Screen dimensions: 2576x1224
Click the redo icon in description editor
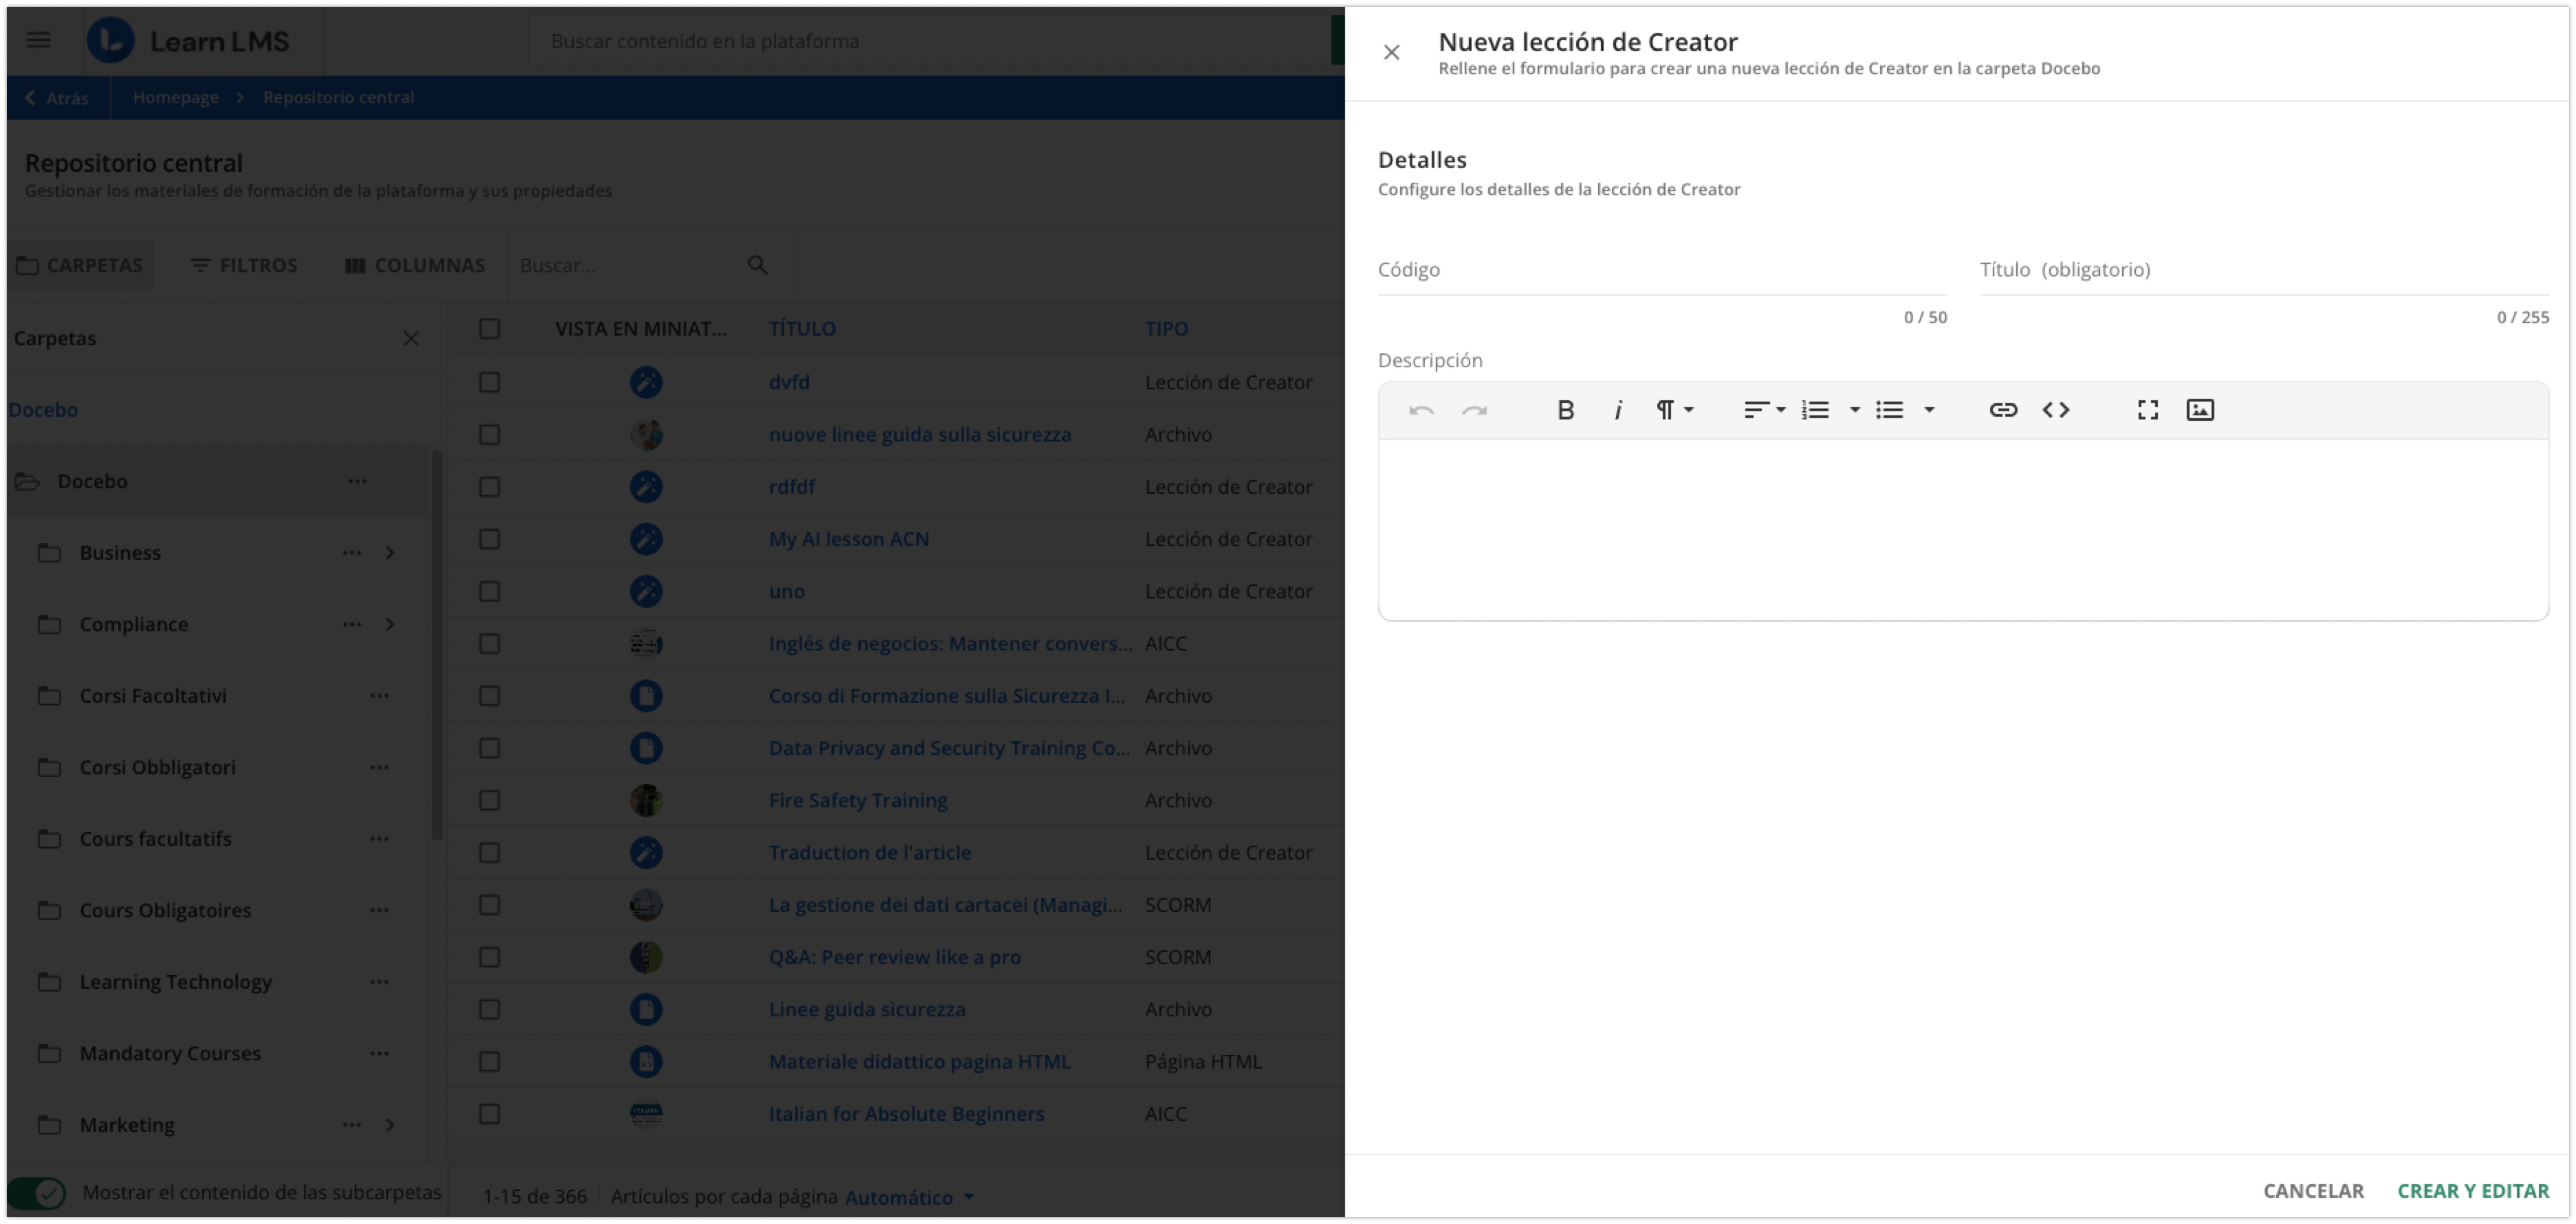pyautogui.click(x=1474, y=410)
